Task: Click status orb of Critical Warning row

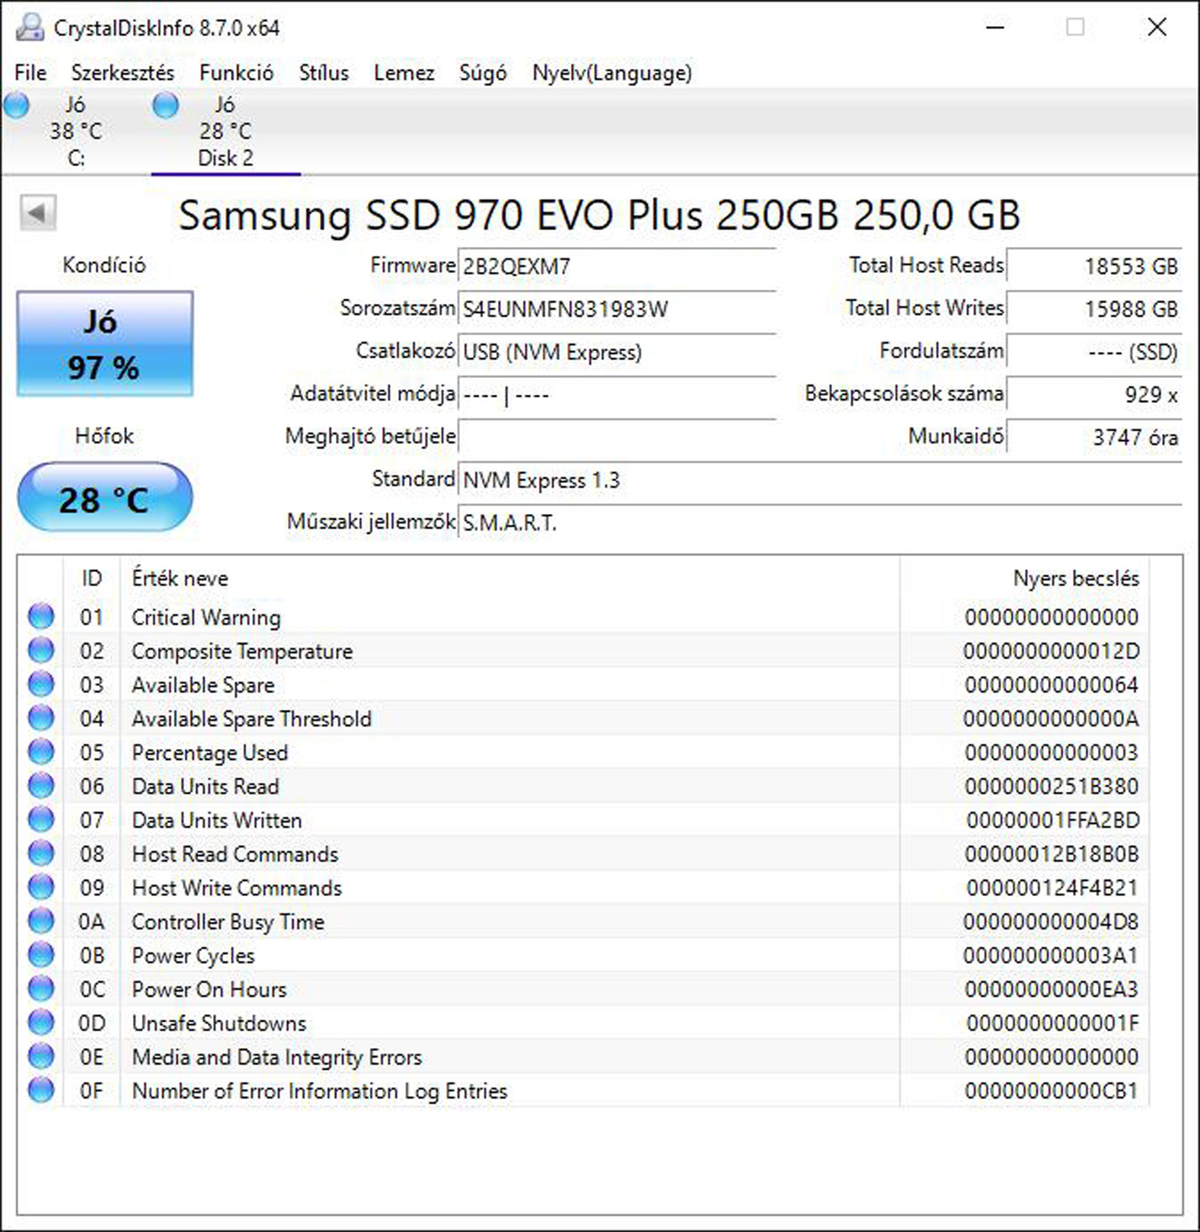Action: click(x=40, y=616)
